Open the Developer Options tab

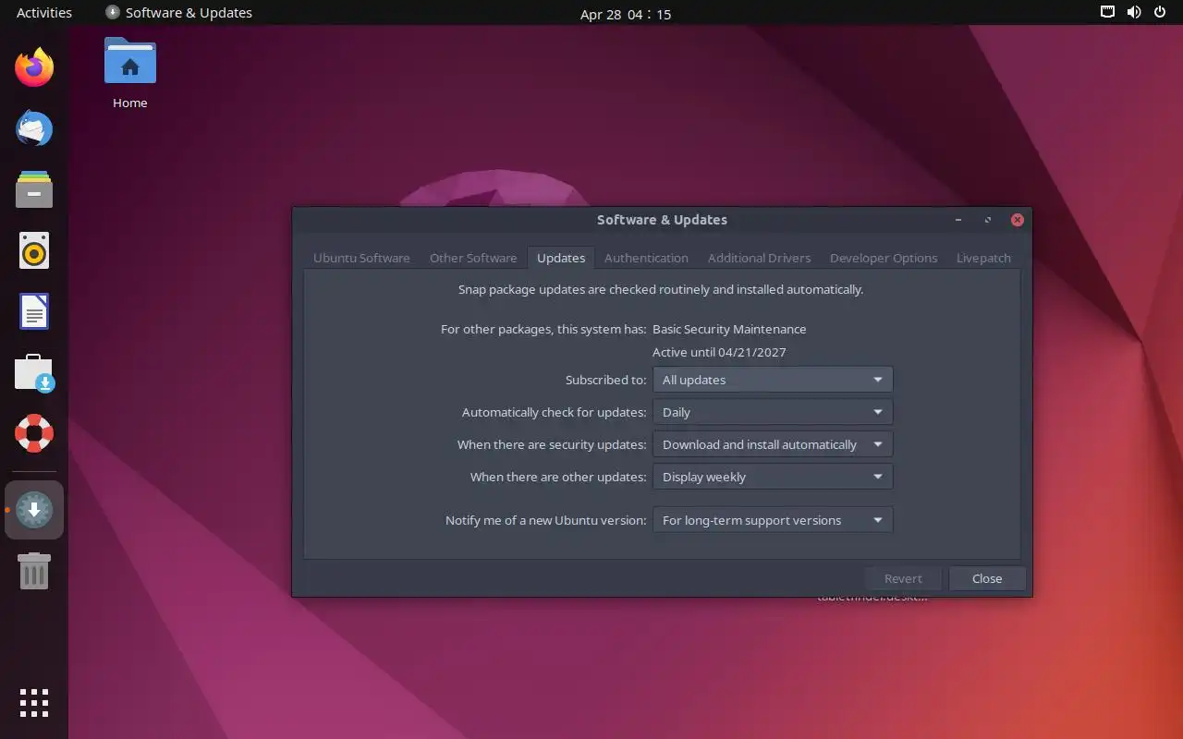884,258
